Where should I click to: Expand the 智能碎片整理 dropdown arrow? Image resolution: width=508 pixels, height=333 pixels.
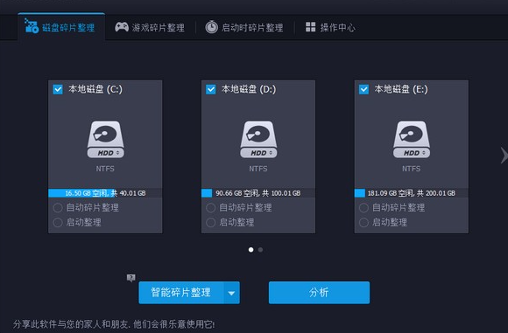[231, 293]
